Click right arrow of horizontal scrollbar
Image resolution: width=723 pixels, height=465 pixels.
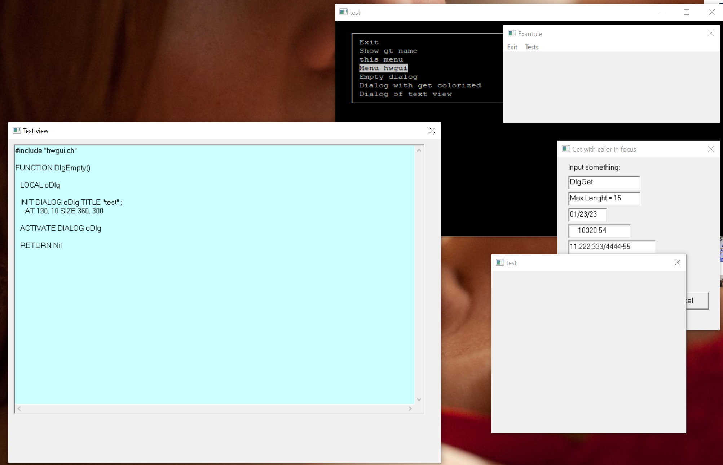tap(410, 408)
